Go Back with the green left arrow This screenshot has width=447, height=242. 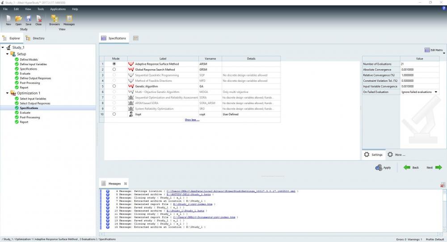coord(411,168)
